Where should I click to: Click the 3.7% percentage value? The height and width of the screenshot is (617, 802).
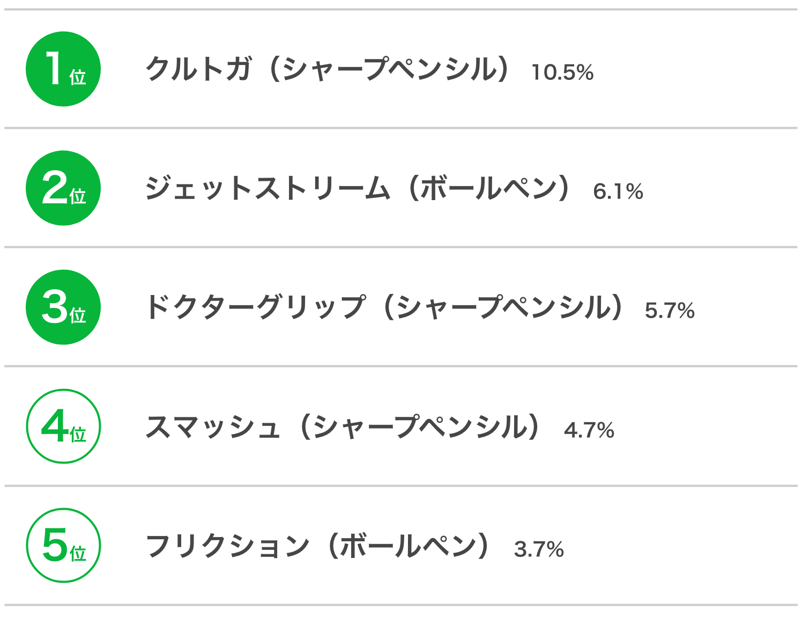(x=539, y=549)
